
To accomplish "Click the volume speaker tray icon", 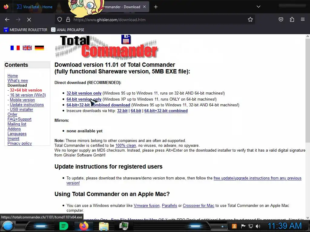I will [x=258, y=226].
